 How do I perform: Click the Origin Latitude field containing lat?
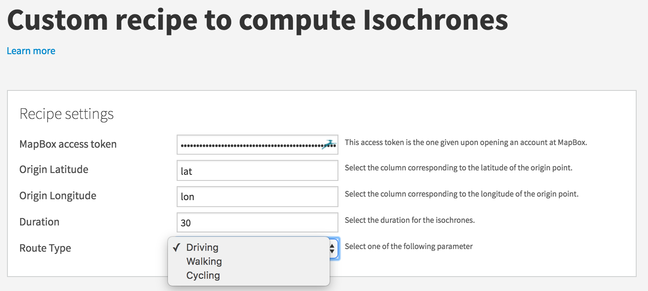(258, 170)
